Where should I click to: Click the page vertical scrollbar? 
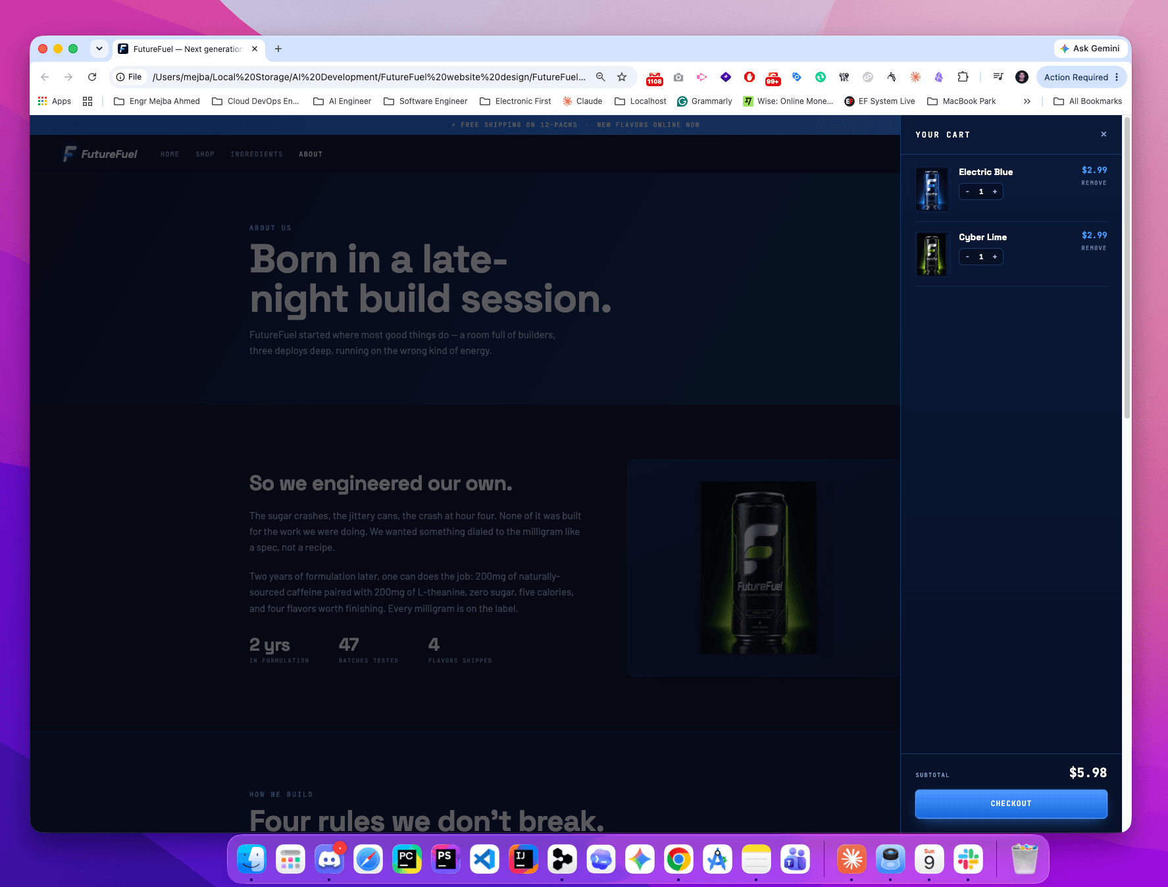[x=1127, y=268]
